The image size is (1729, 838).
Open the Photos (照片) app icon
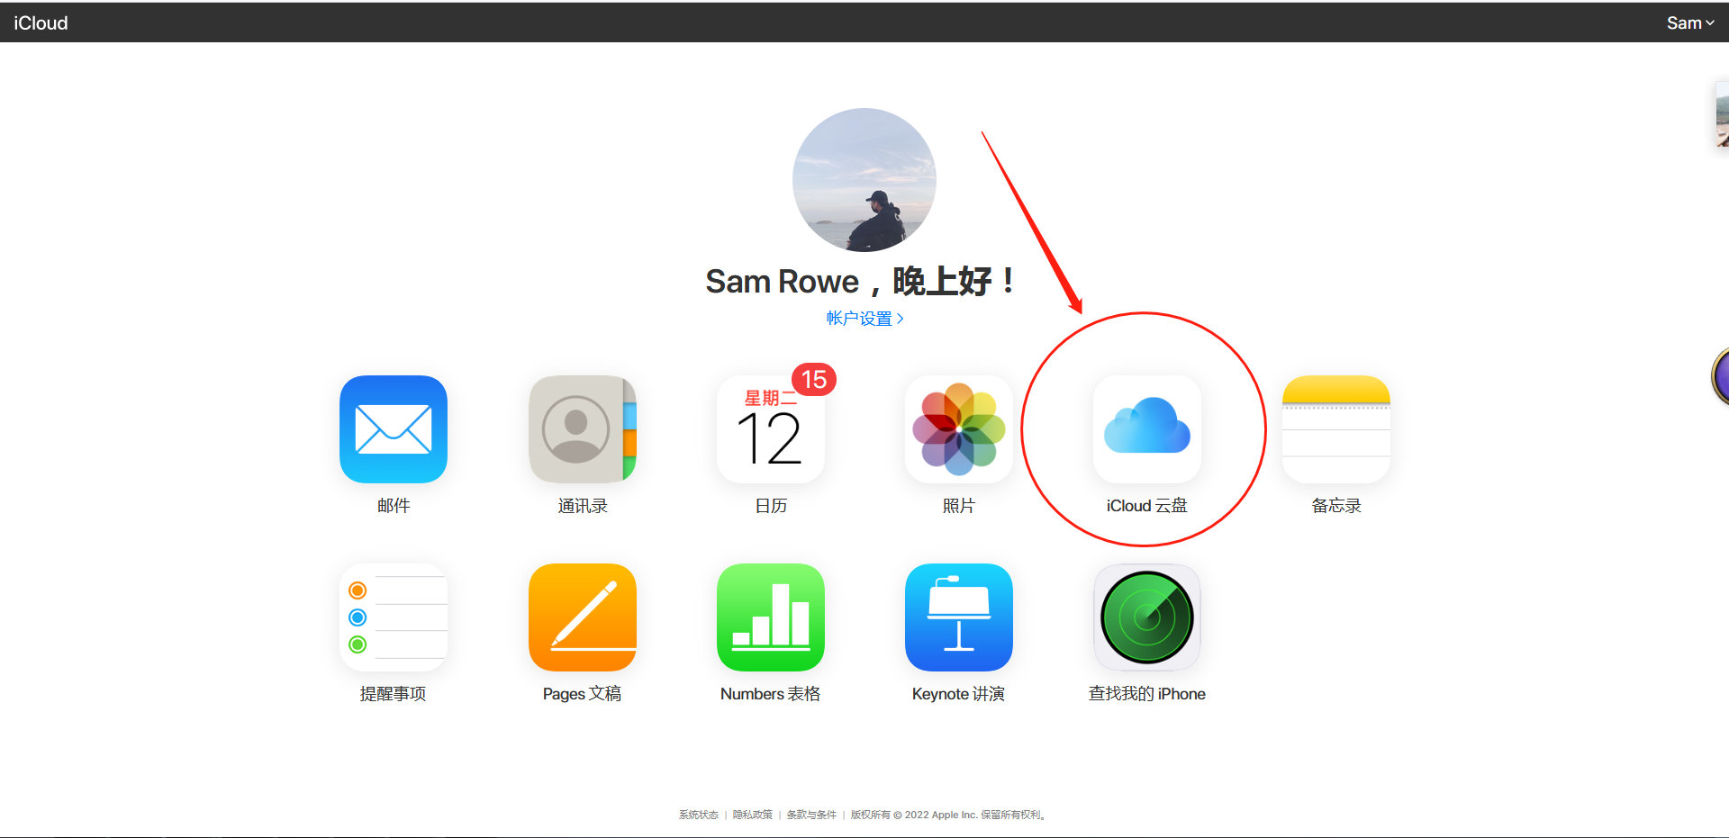click(x=959, y=429)
